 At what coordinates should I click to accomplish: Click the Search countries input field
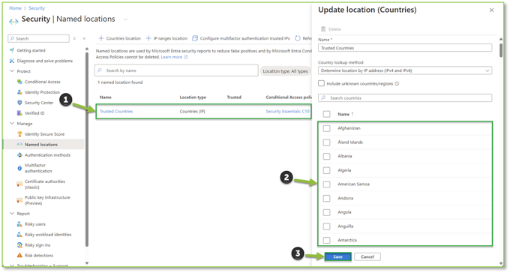tap(405, 98)
